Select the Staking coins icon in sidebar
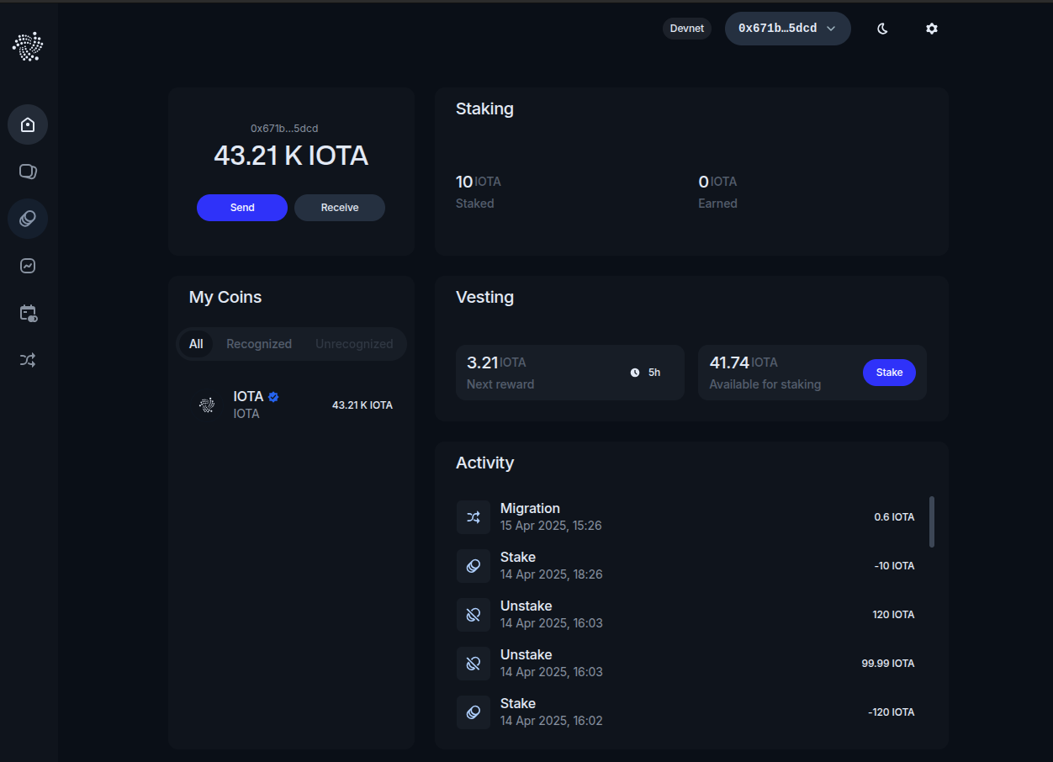 28,218
